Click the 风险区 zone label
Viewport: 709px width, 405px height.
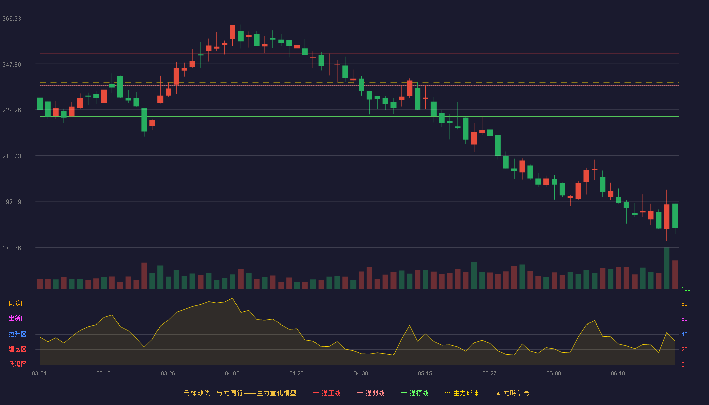pos(17,304)
